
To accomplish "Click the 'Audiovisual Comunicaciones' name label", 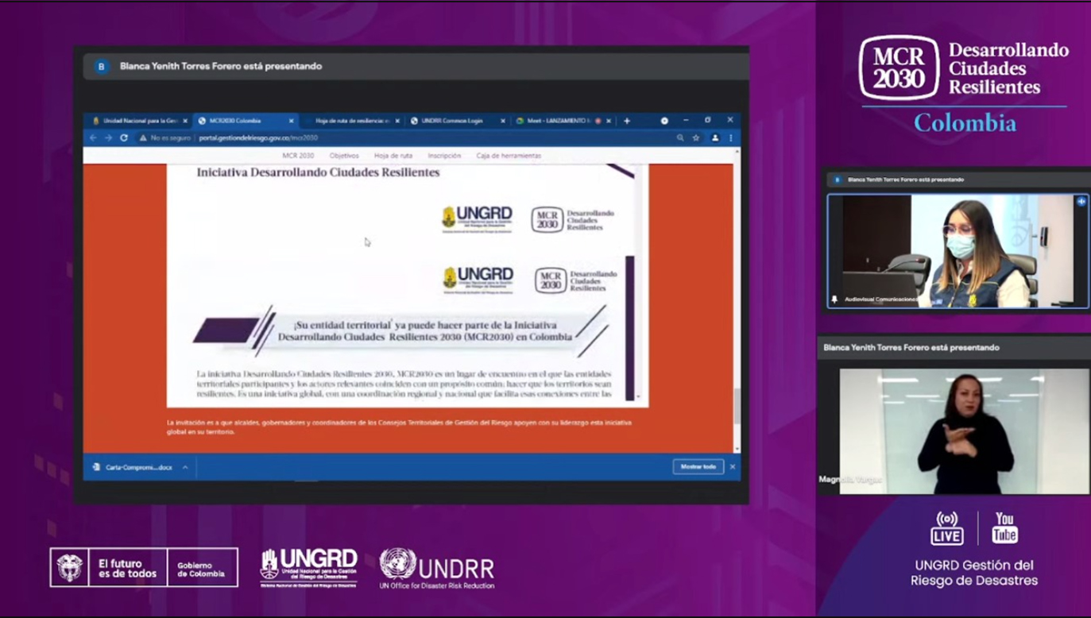I will [880, 299].
